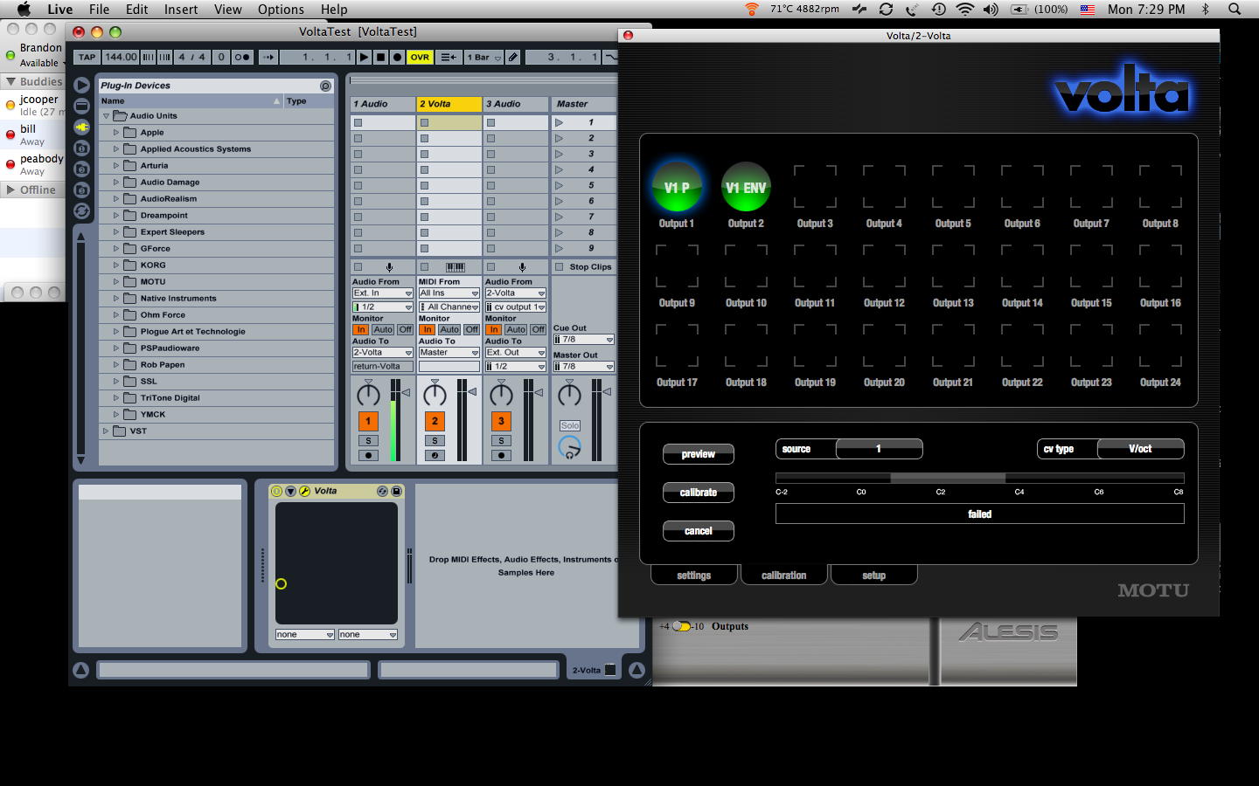Image resolution: width=1259 pixels, height=786 pixels.
Task: Open the Hot-Swap browser icon
Action: pyautogui.click(x=81, y=211)
